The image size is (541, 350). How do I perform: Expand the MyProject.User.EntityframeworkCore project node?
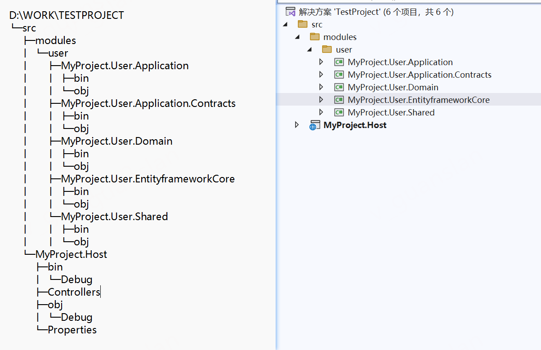pyautogui.click(x=321, y=100)
